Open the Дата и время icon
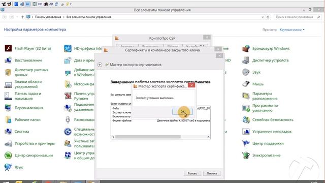The height and width of the screenshot is (183, 325). point(68,60)
